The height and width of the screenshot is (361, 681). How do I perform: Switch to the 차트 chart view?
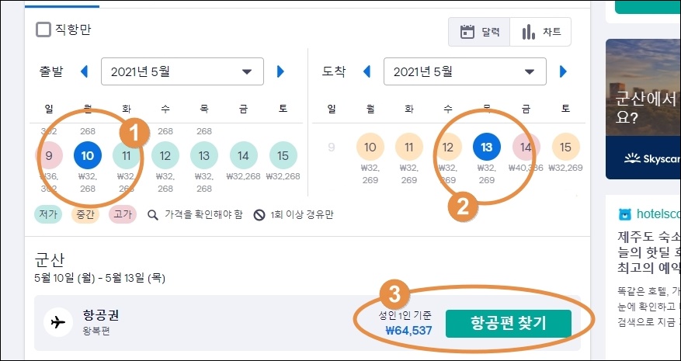click(540, 32)
